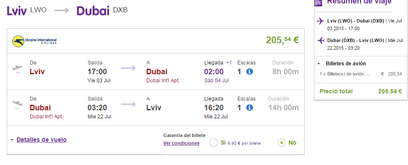Open stopover info for Lviv to Dubai flight
Viewport: 408px width, 165px height.
[249, 72]
